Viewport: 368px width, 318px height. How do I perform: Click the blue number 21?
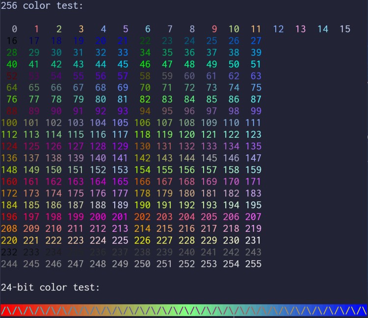(123, 41)
